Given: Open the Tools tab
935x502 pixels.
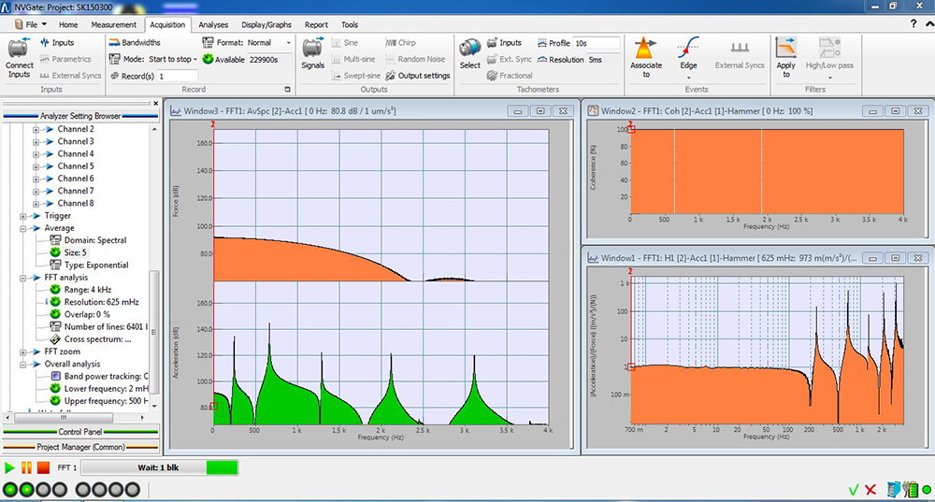Looking at the screenshot, I should [350, 24].
